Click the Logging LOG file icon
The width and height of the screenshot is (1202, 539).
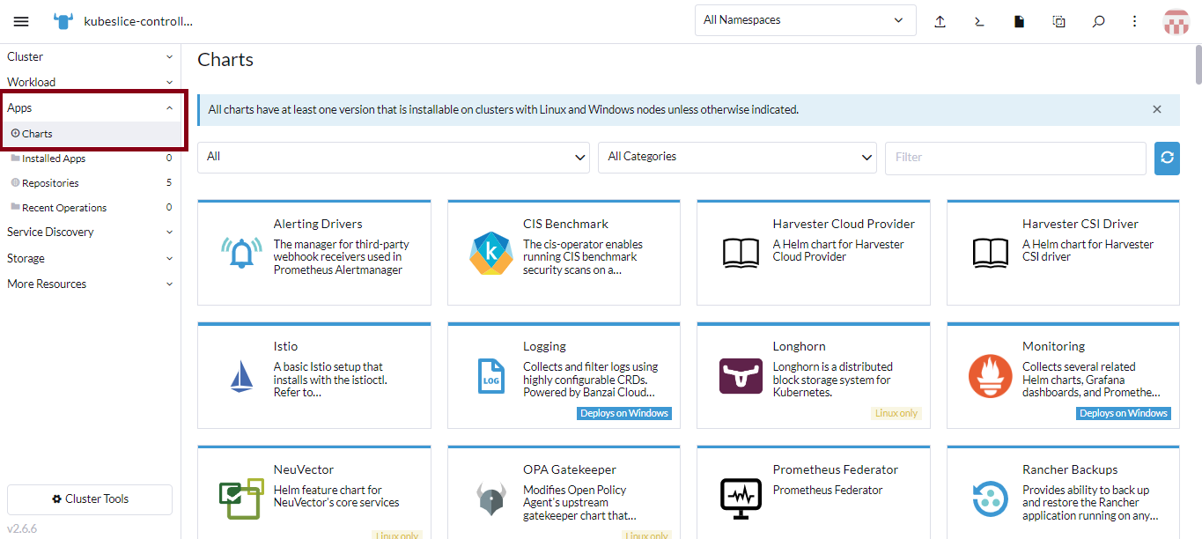(490, 376)
